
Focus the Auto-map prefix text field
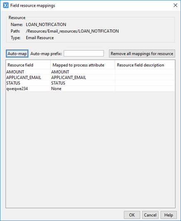pos(84,54)
